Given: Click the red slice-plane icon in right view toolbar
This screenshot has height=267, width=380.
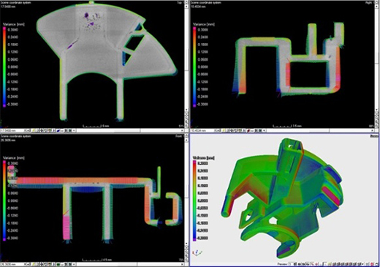Looking at the screenshot, I should pos(248,131).
